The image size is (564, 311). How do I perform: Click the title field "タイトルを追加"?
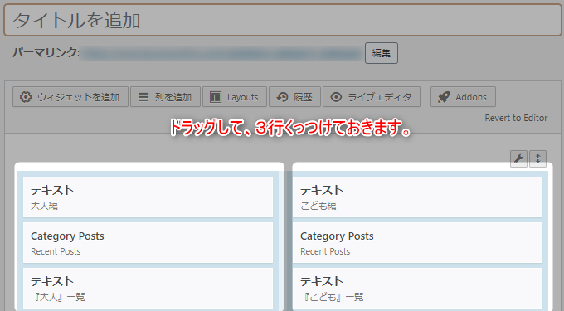(x=282, y=20)
